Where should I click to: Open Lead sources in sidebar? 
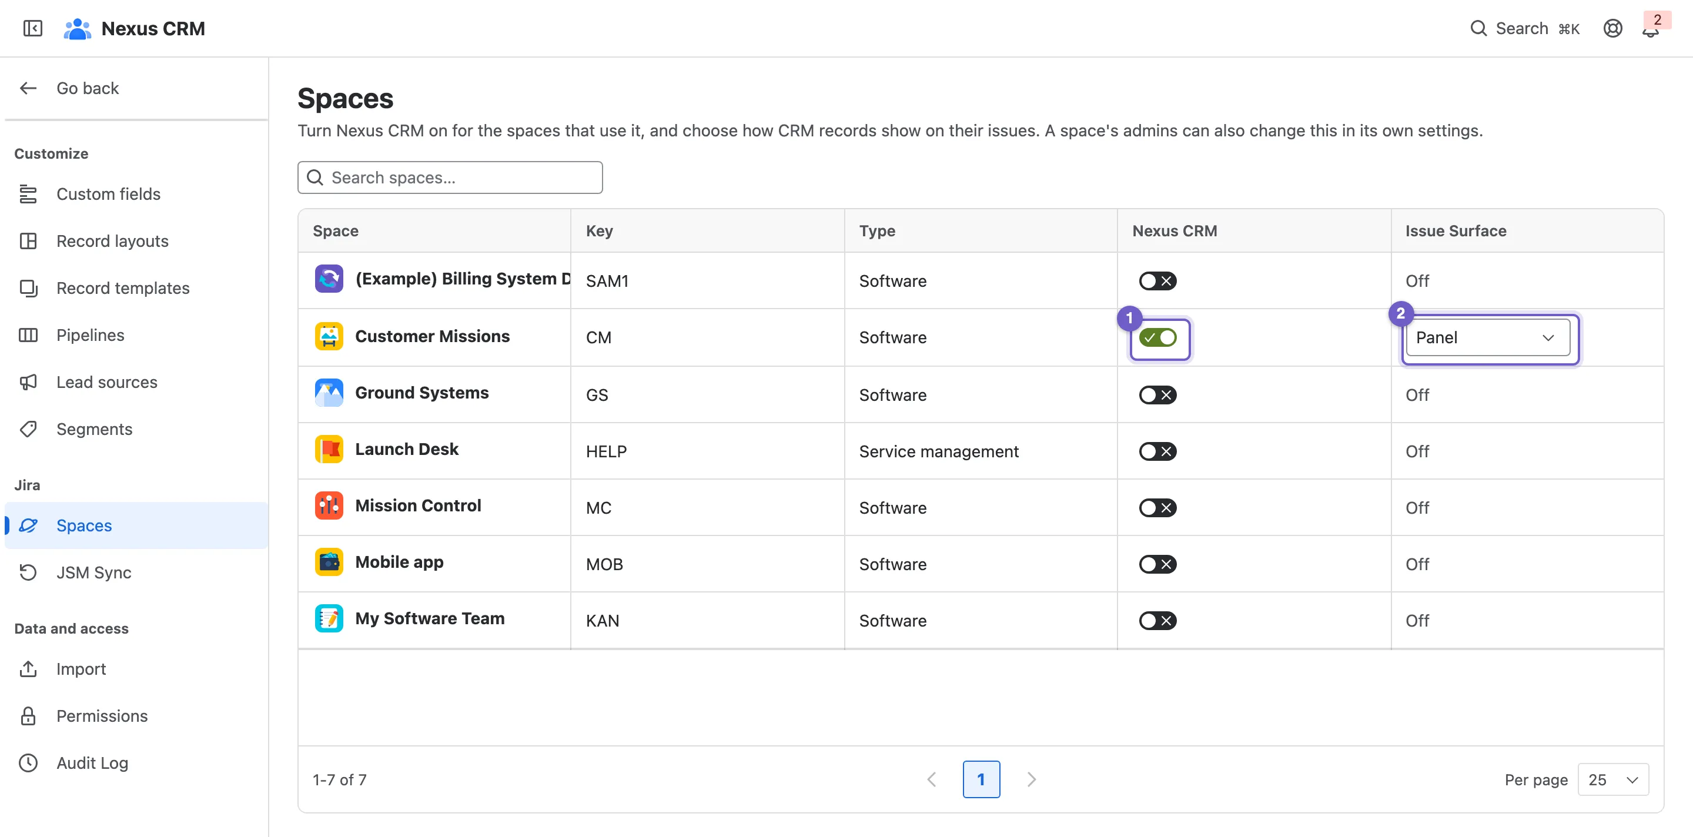tap(136, 383)
